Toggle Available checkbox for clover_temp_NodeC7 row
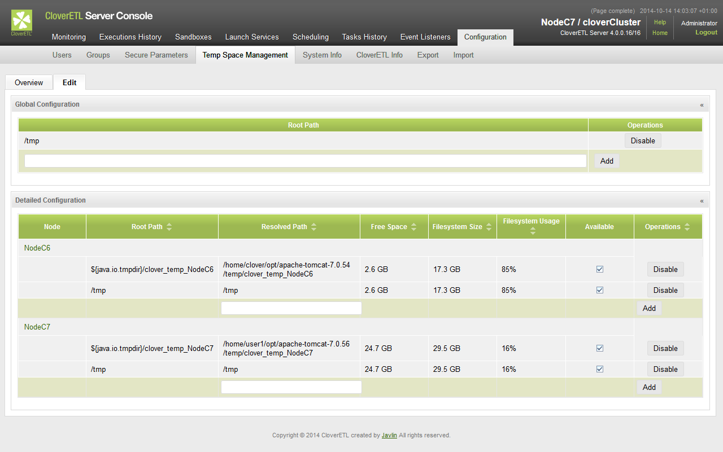This screenshot has height=452, width=723. point(600,348)
